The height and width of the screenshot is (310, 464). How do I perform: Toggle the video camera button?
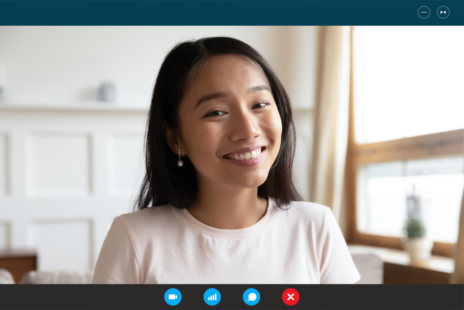click(173, 297)
